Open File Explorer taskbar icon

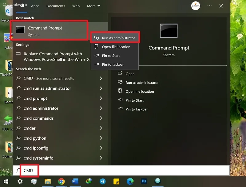click(x=48, y=181)
